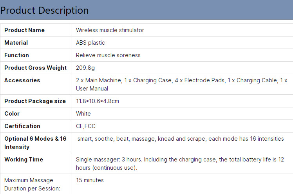This screenshot has width=293, height=194.
Task: Click Relieve muscle soreness text
Action: coord(108,55)
